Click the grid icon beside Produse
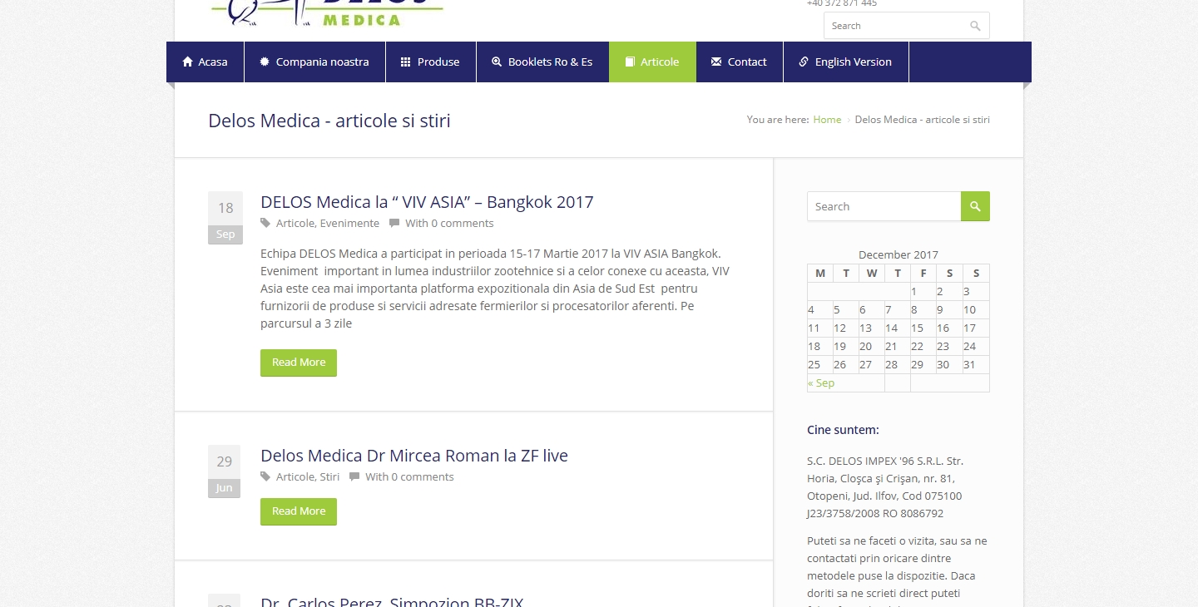Viewport: 1198px width, 607px height. point(406,62)
